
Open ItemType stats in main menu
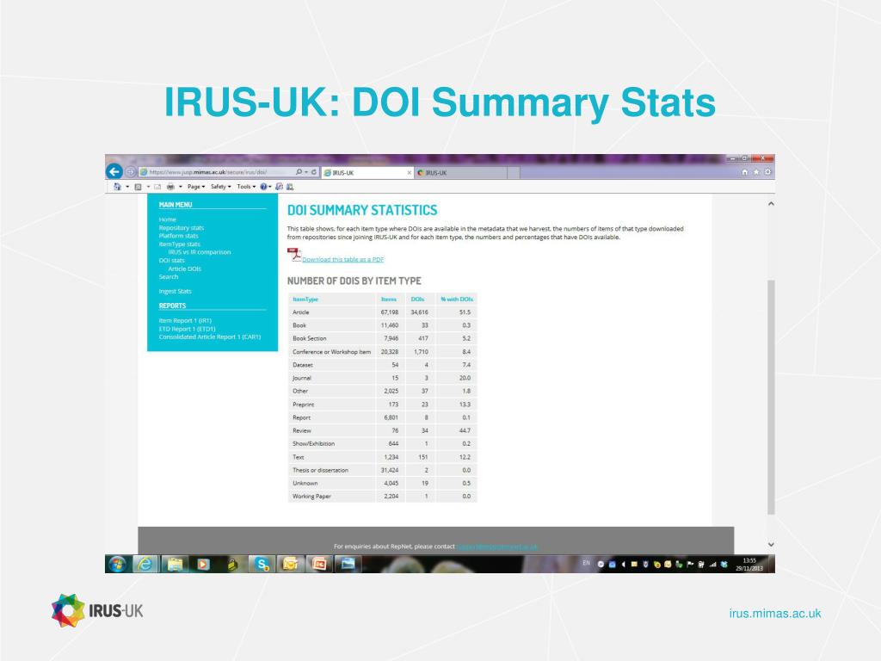click(x=179, y=244)
